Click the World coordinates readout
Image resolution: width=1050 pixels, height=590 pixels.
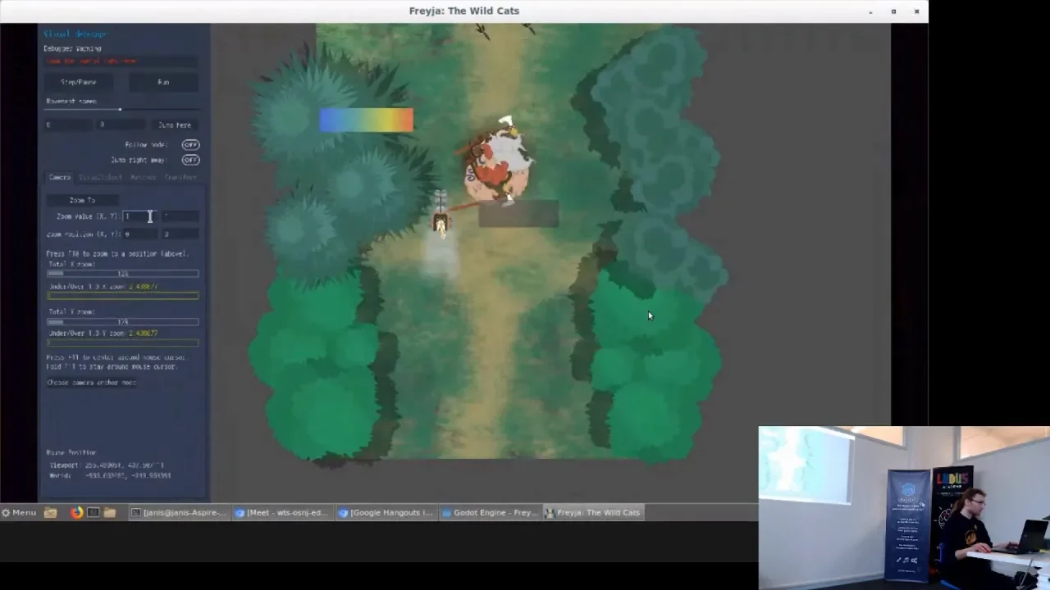pos(111,475)
